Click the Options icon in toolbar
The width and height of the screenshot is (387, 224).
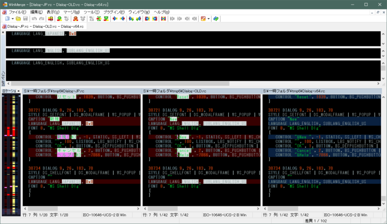pyautogui.click(x=203, y=19)
